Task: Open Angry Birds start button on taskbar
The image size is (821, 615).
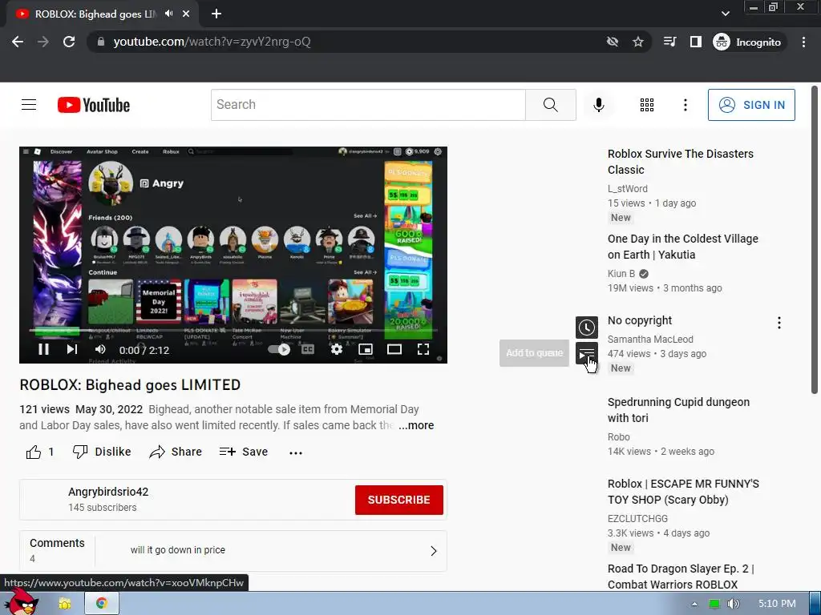Action: coord(21,601)
